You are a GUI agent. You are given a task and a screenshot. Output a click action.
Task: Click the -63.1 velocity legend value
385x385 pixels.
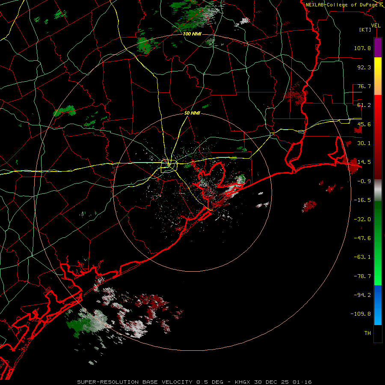(362, 257)
